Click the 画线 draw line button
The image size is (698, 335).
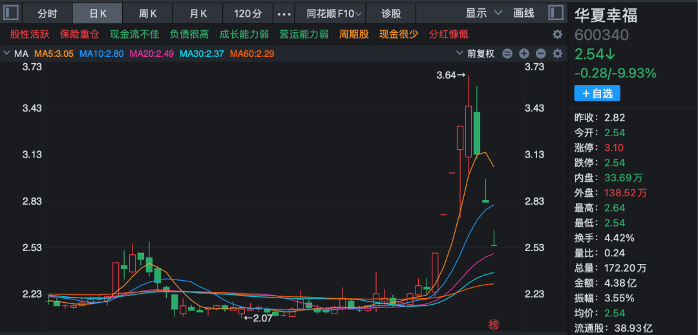[x=523, y=13]
